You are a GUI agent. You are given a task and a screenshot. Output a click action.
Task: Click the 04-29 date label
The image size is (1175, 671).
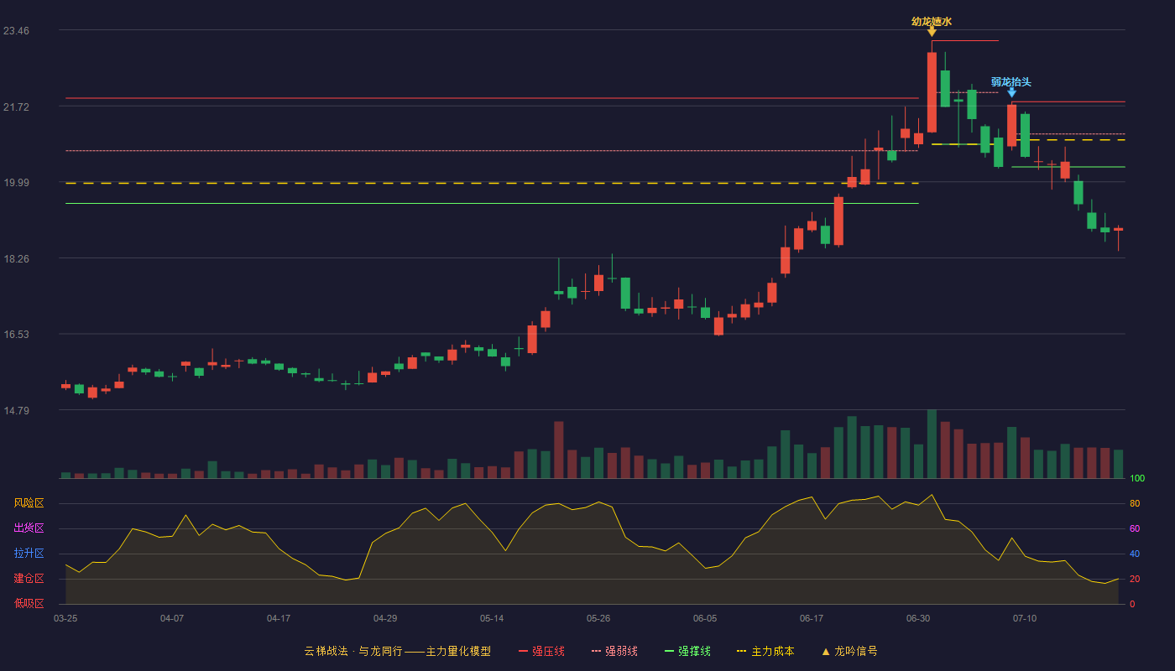coord(385,618)
